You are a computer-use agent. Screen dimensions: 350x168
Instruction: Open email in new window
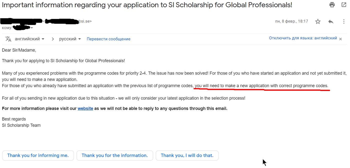(344, 5)
